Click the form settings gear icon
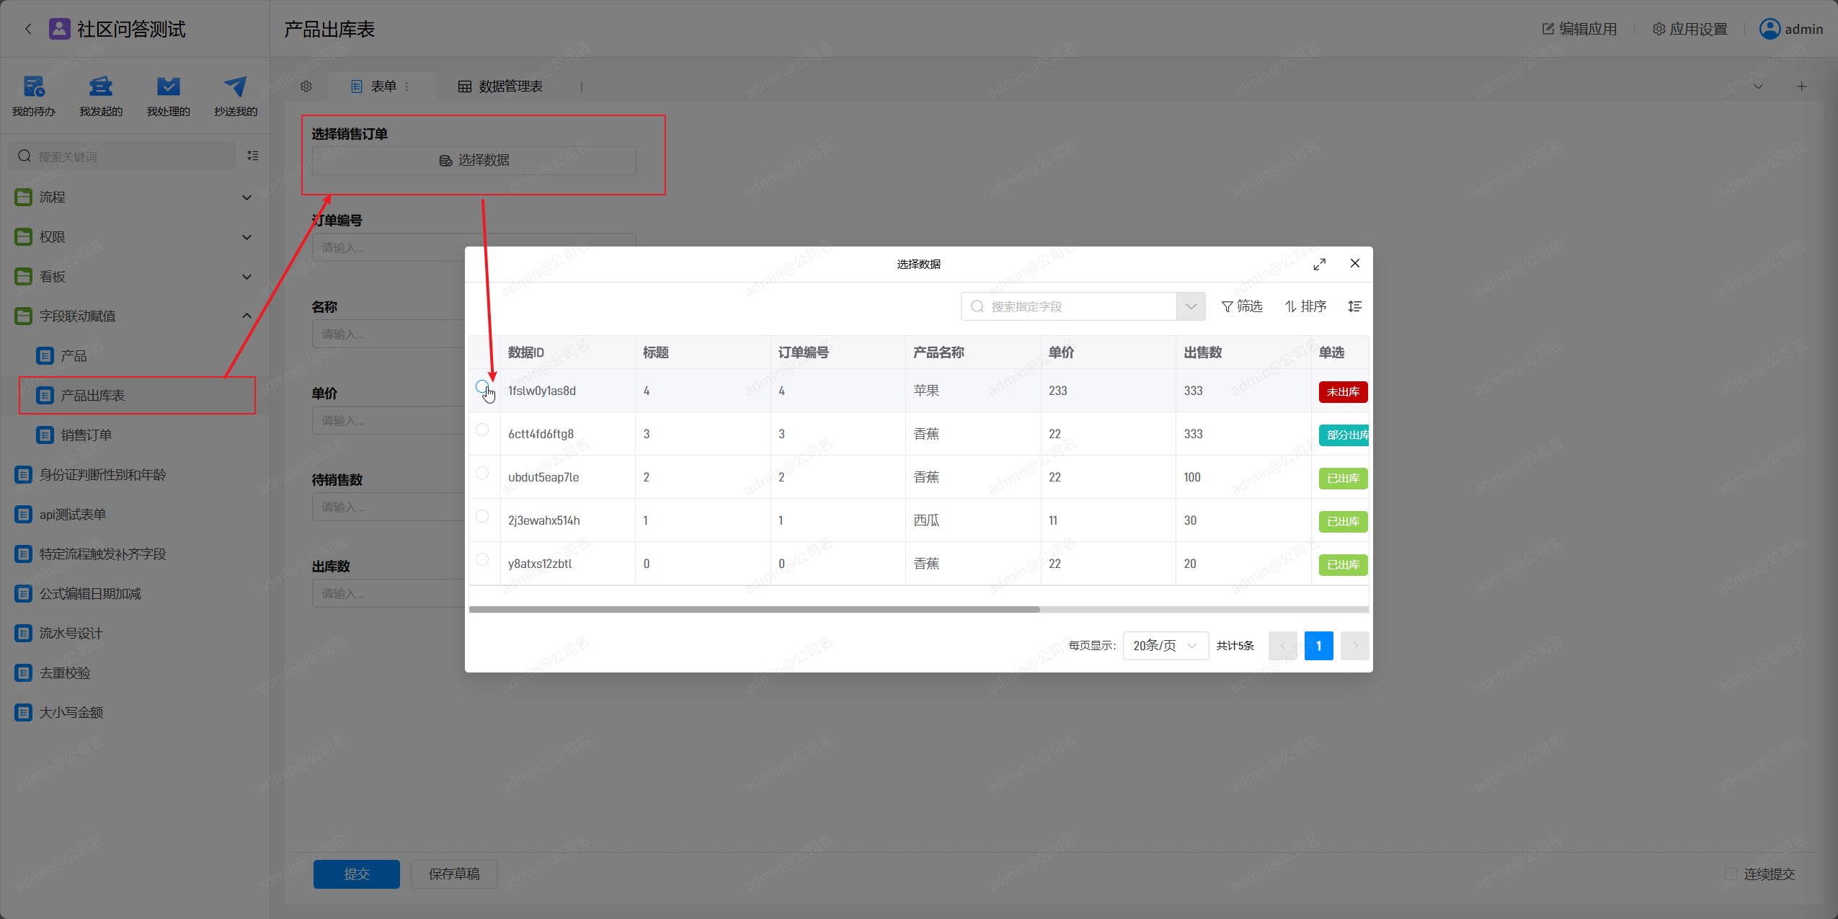Viewport: 1838px width, 919px height. click(x=306, y=86)
